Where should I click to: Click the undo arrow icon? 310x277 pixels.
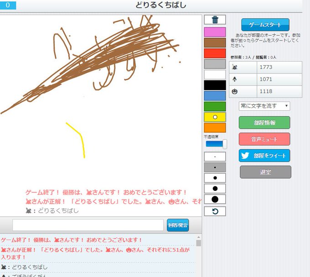[x=215, y=211]
